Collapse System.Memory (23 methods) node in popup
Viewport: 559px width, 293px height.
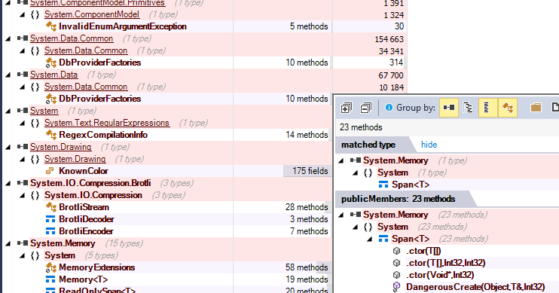coord(341,215)
